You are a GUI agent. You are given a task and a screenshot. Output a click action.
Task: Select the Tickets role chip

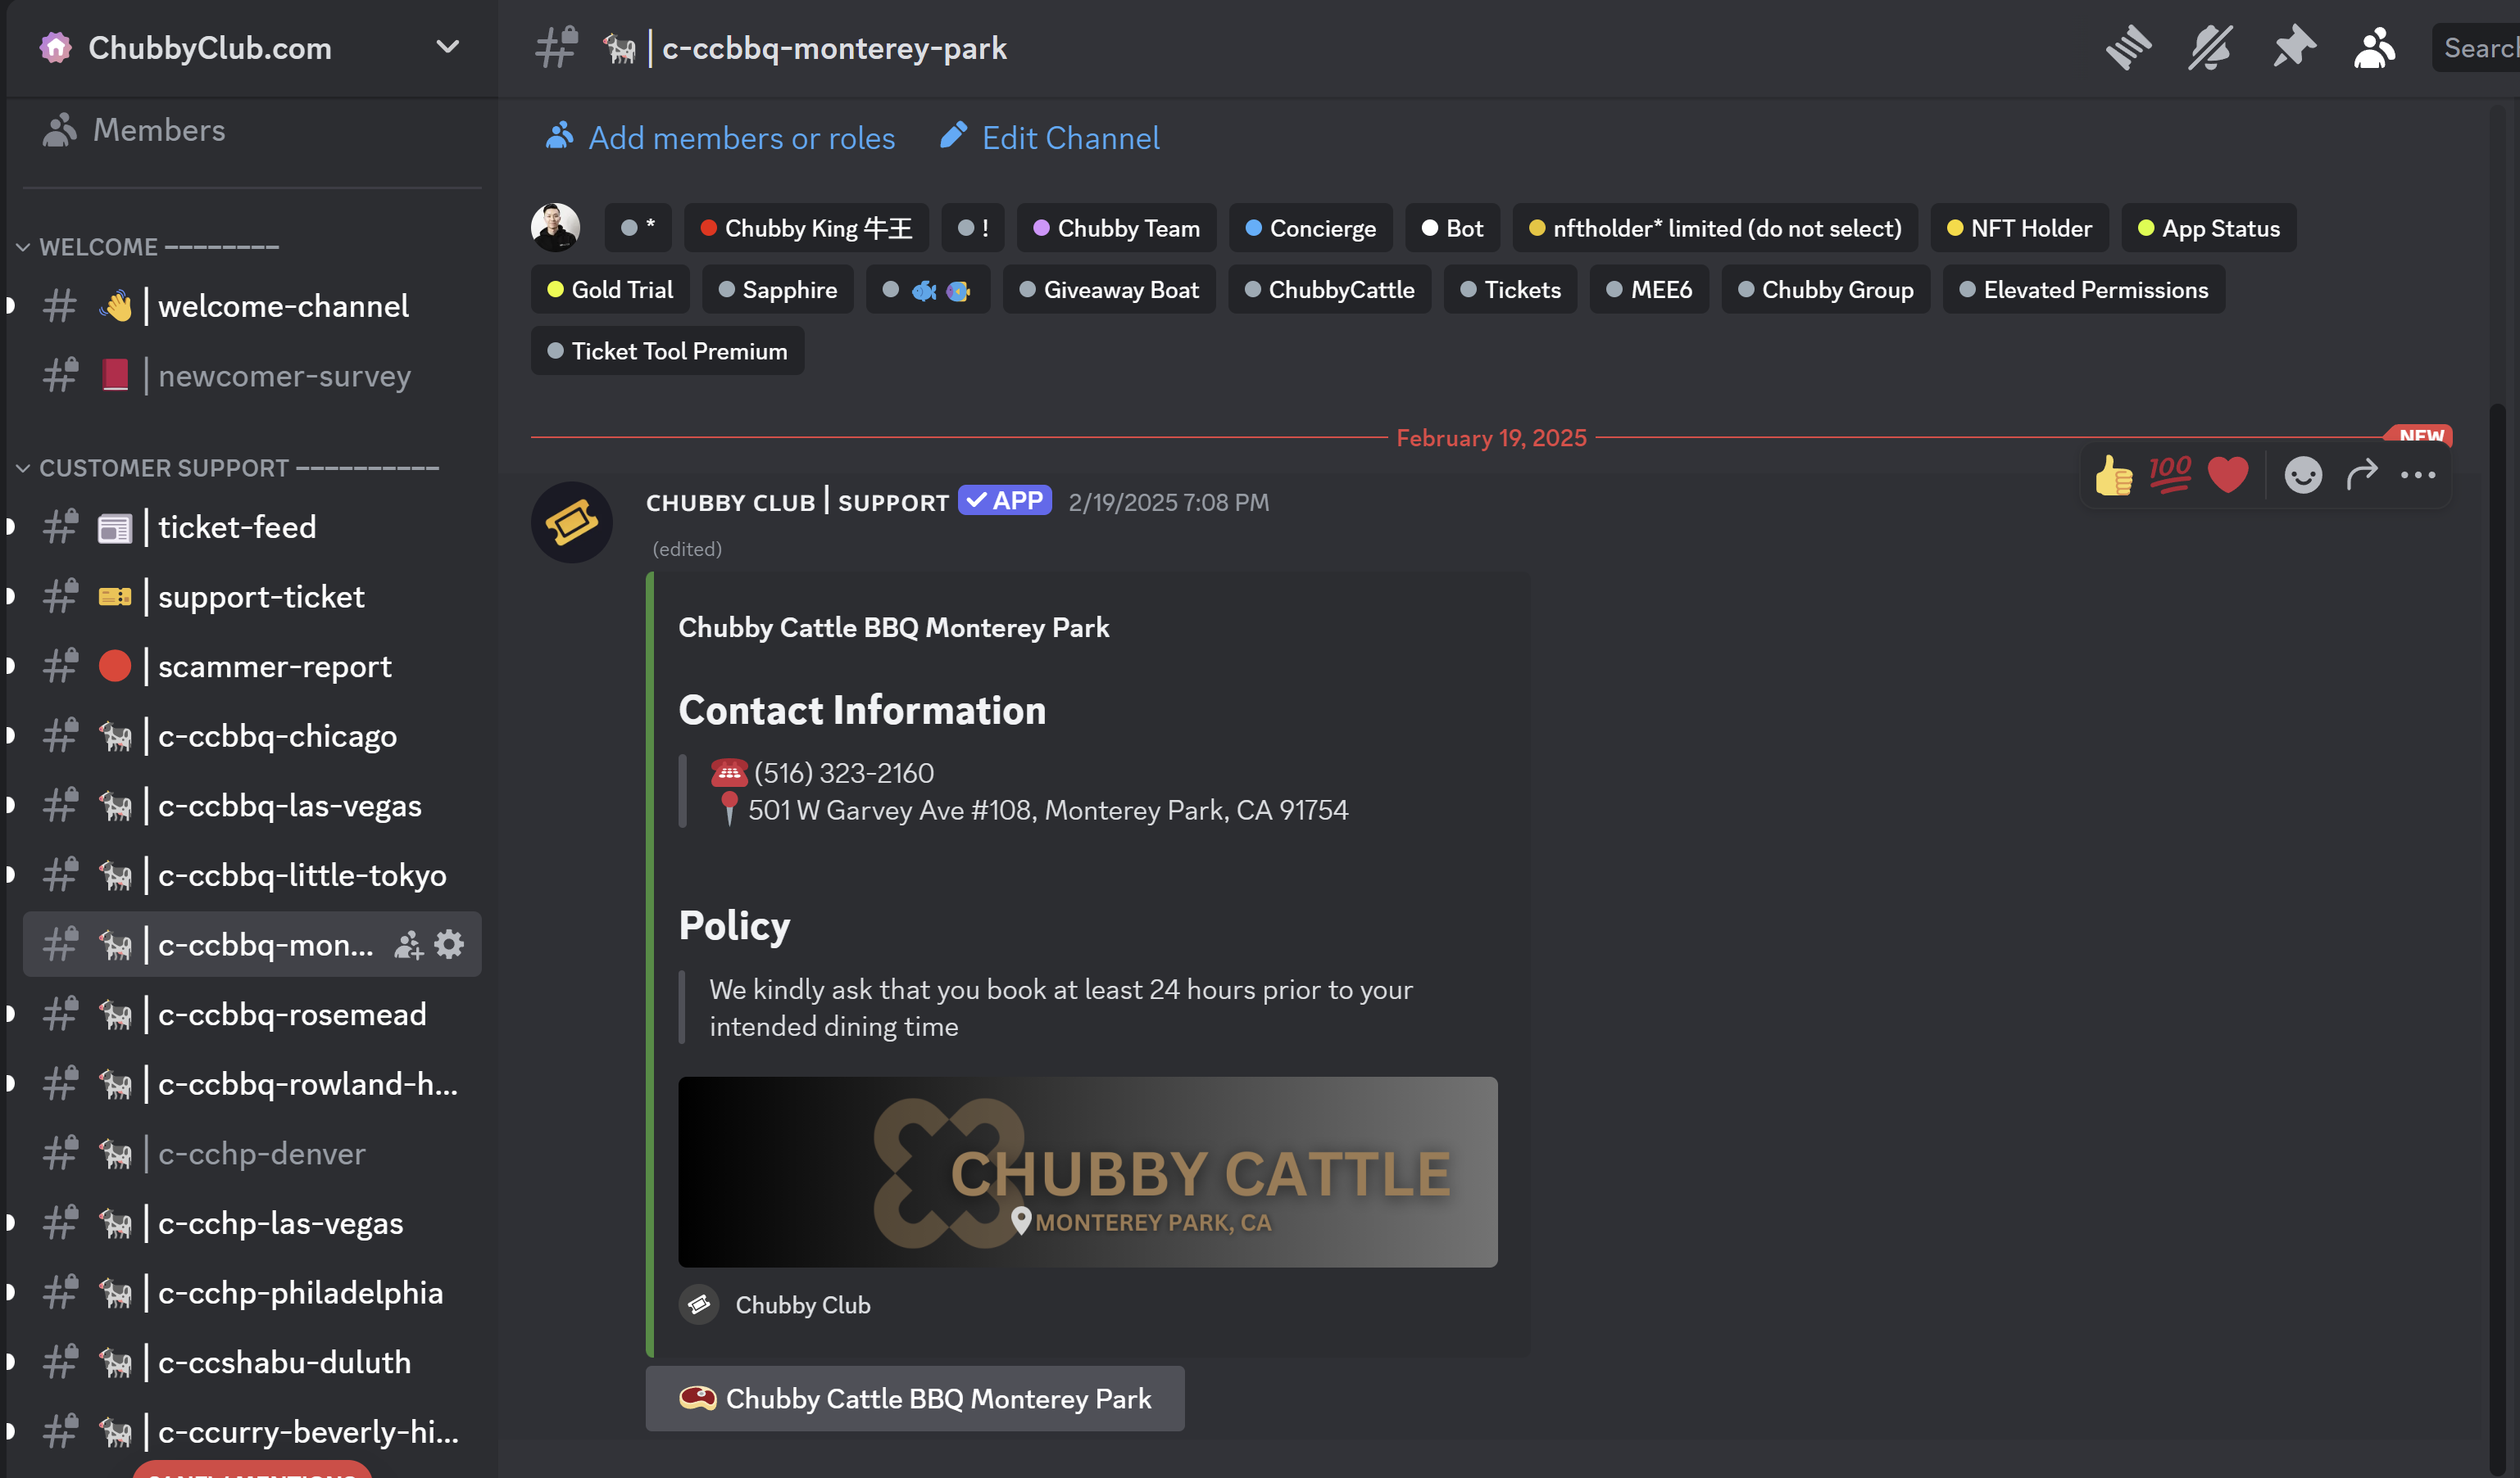[1510, 290]
